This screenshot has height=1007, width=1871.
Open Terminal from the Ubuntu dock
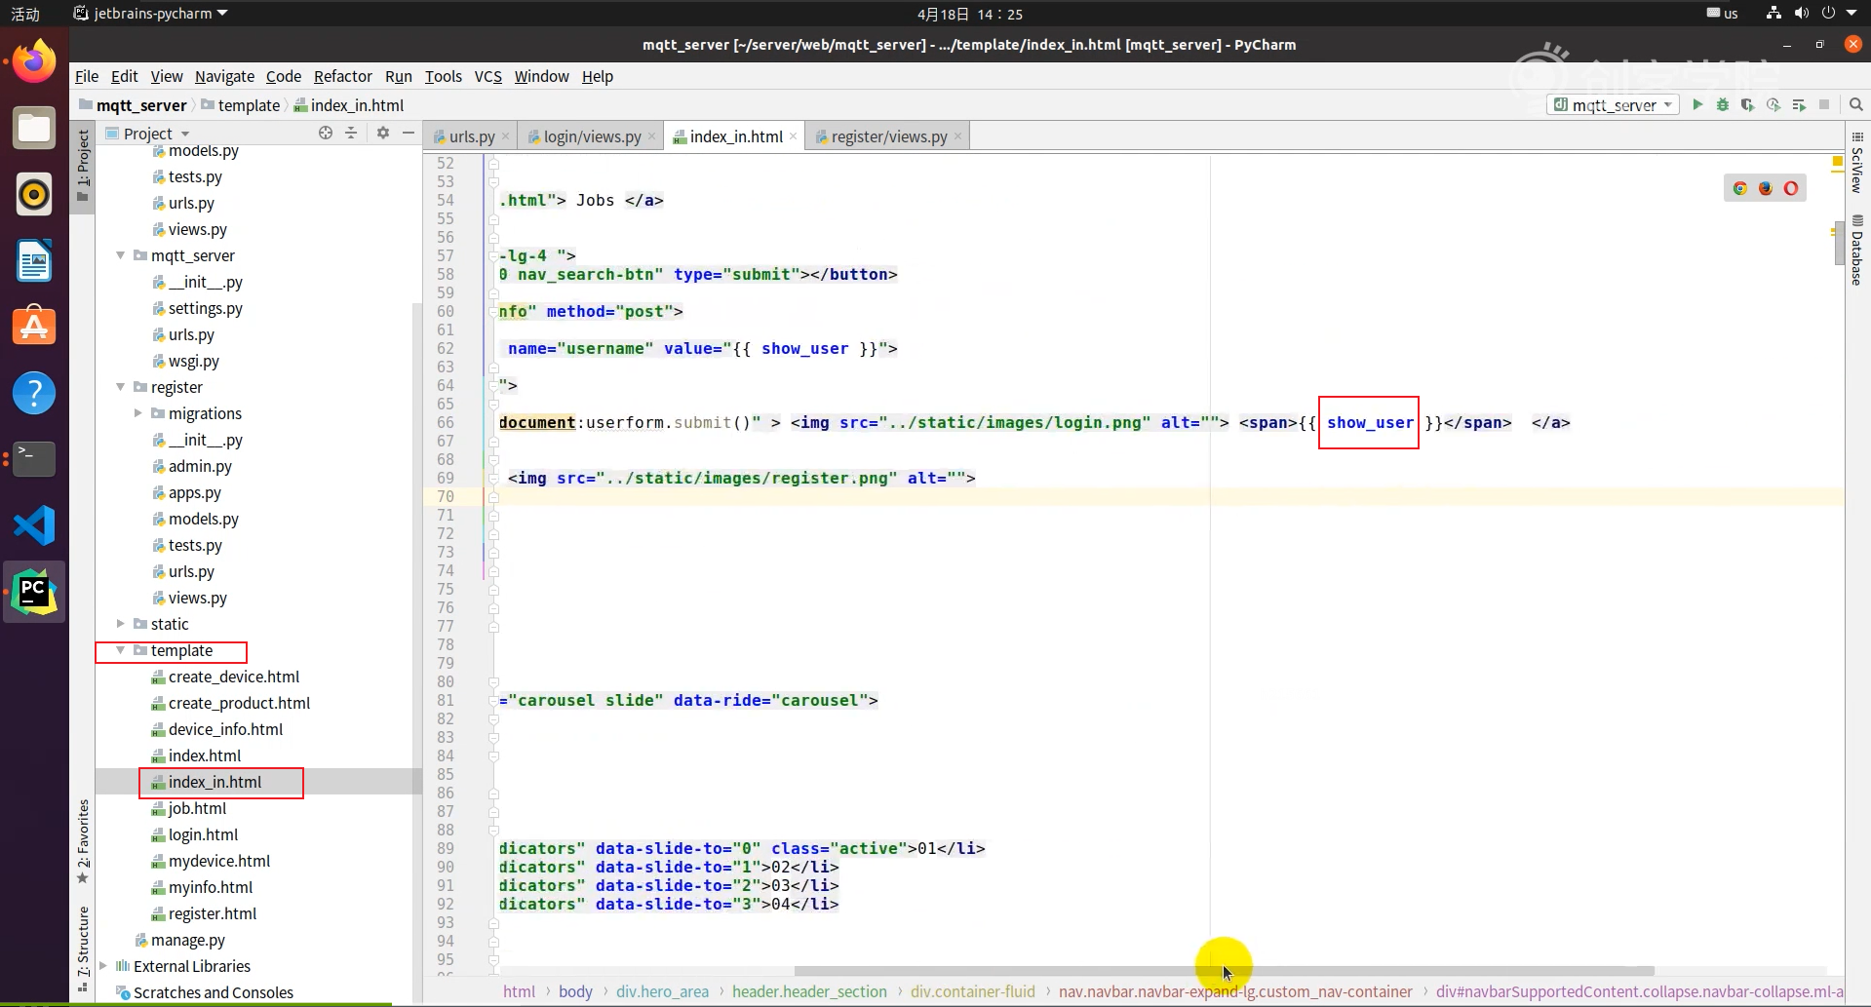(x=34, y=458)
